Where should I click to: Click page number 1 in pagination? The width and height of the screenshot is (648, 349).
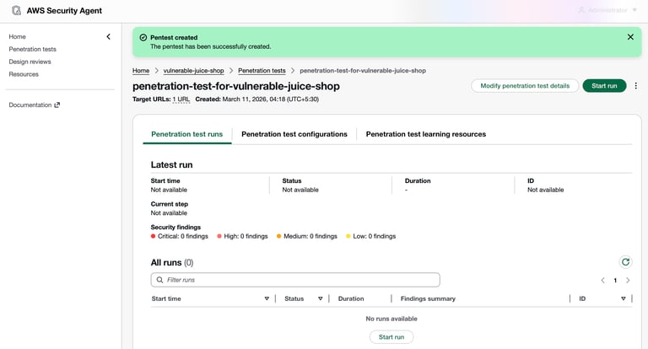[x=615, y=281]
